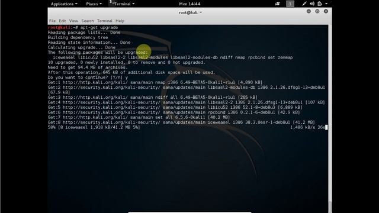Open the Help menu
Screen dimensions: 379x213
[120, 21]
